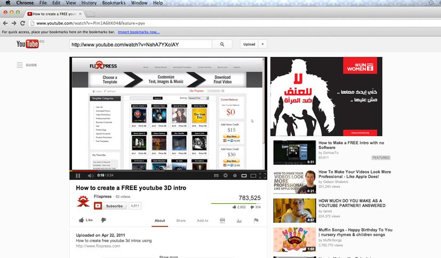Select the Add to tab
The image size is (441, 258).
(x=203, y=221)
